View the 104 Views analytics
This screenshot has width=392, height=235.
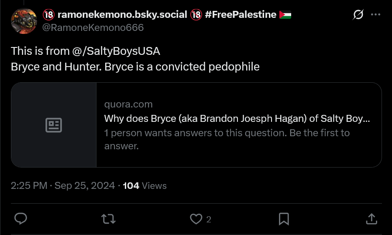(x=144, y=186)
